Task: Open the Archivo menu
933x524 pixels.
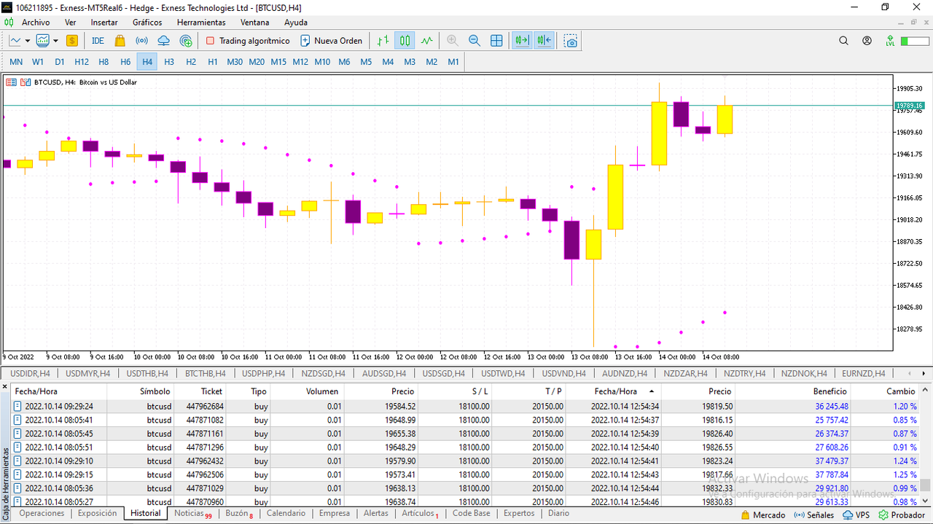Action: tap(36, 23)
